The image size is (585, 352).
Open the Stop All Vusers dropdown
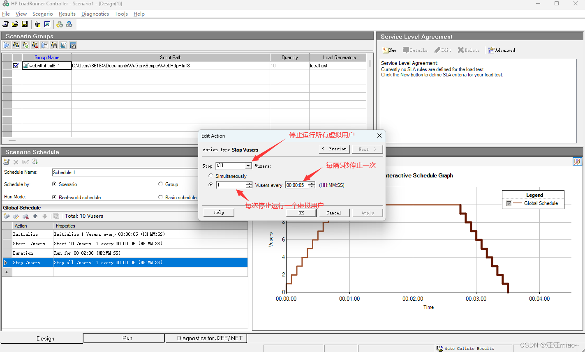[x=248, y=166]
